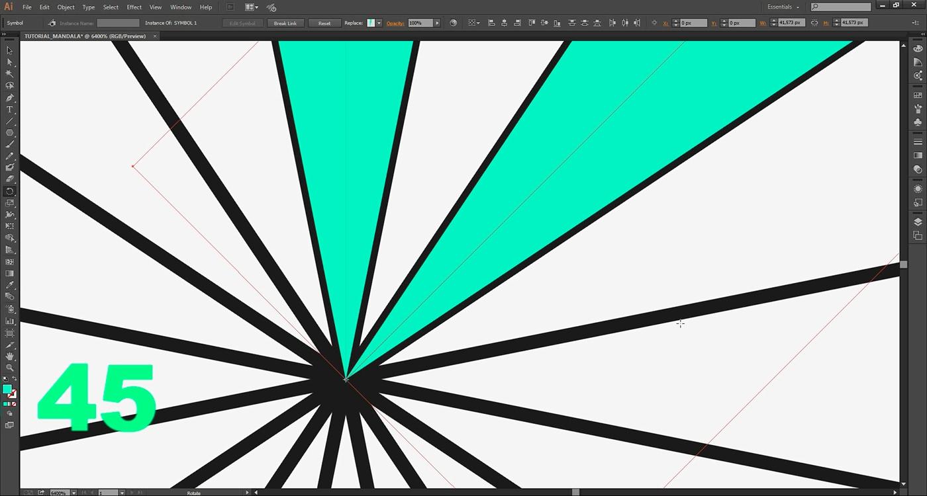Click the Stroke color swatch
927x496 pixels.
13,394
